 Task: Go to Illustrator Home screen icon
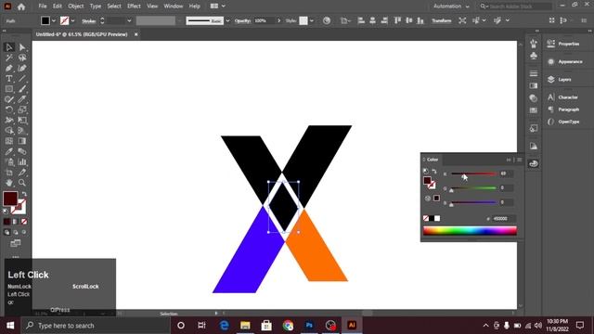click(x=21, y=6)
